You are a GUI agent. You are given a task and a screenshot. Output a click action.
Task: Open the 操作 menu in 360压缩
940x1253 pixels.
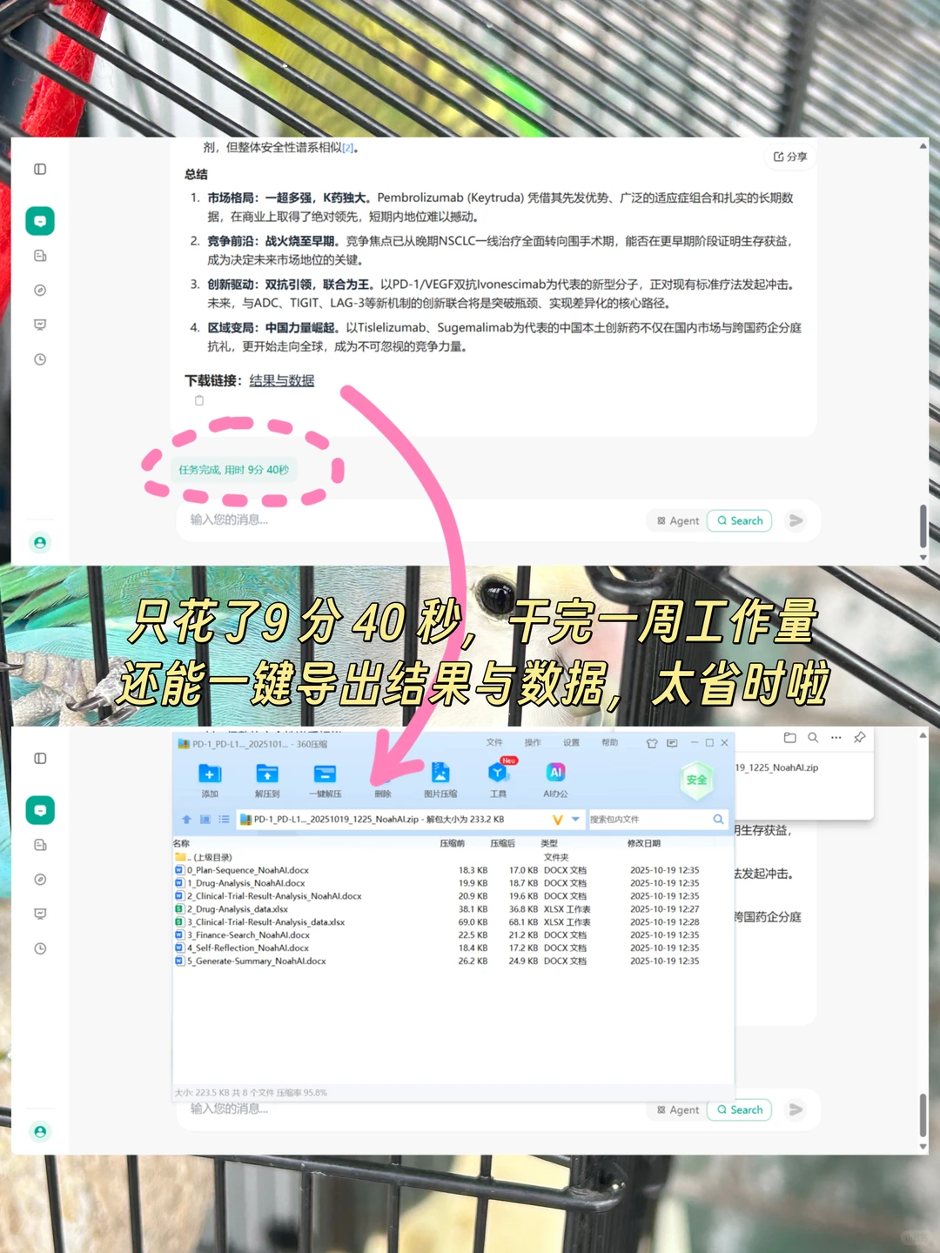click(533, 742)
